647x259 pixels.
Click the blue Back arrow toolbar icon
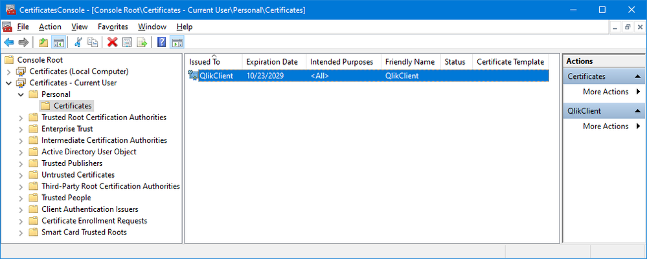point(9,42)
